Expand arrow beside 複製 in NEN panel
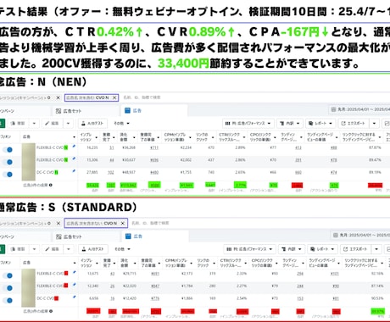 point(34,124)
